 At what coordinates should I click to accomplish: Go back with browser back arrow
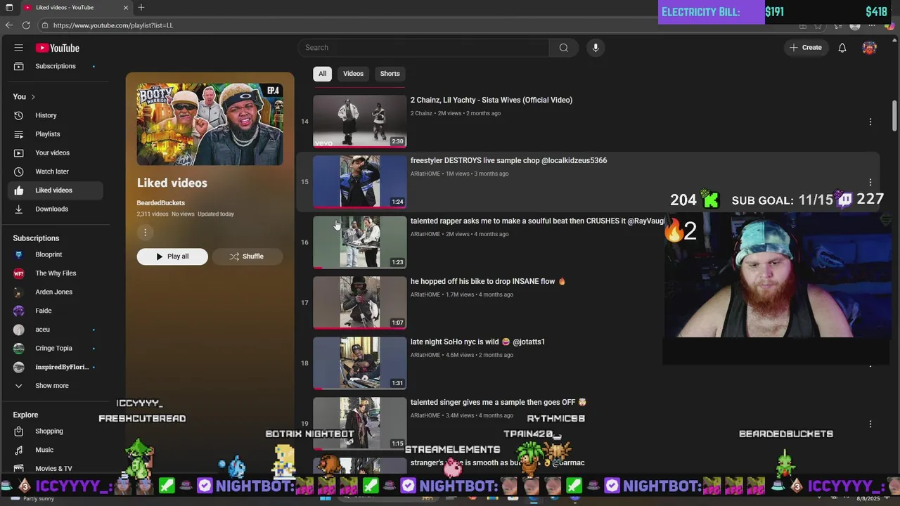9,25
